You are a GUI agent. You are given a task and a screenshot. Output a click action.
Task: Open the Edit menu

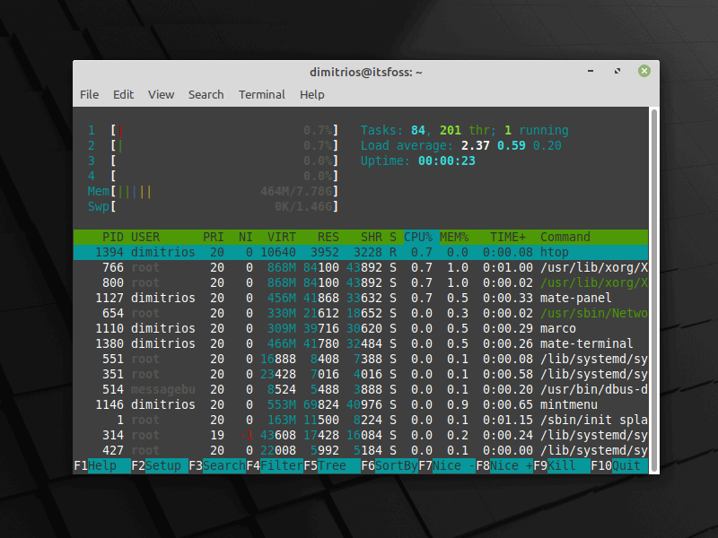123,94
